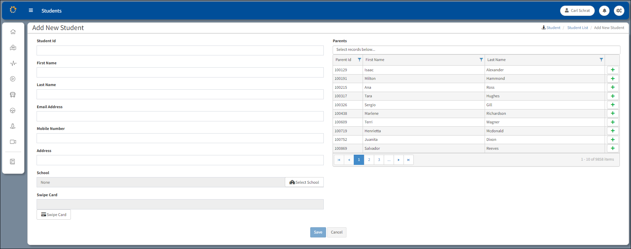The image size is (631, 249).
Task: Open the bus icon in the sidebar
Action: [13, 95]
